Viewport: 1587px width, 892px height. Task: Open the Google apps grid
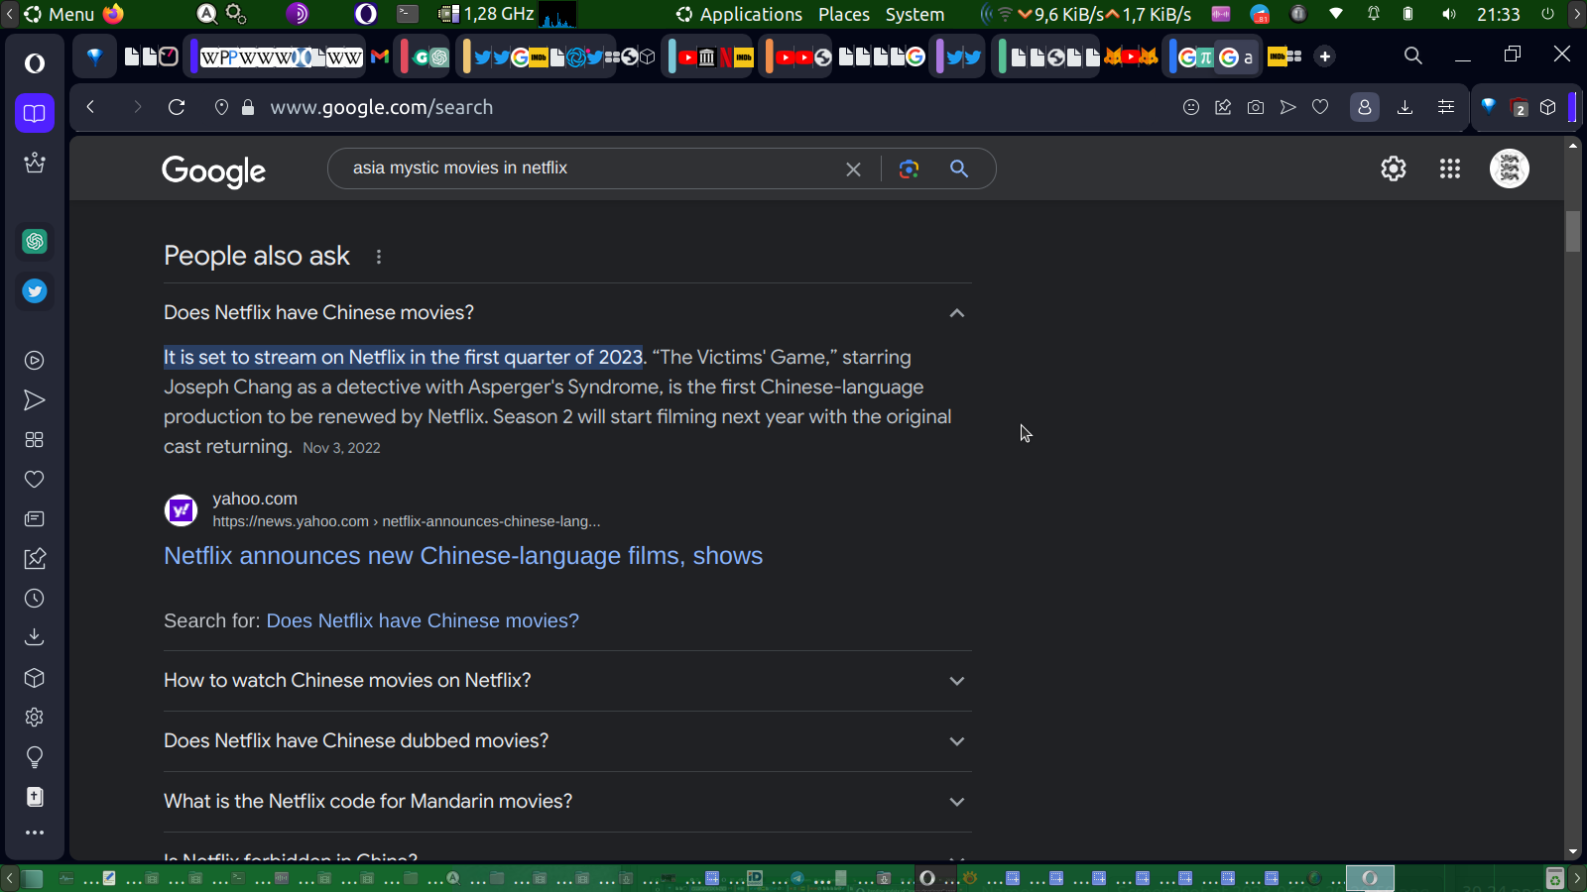click(1450, 168)
